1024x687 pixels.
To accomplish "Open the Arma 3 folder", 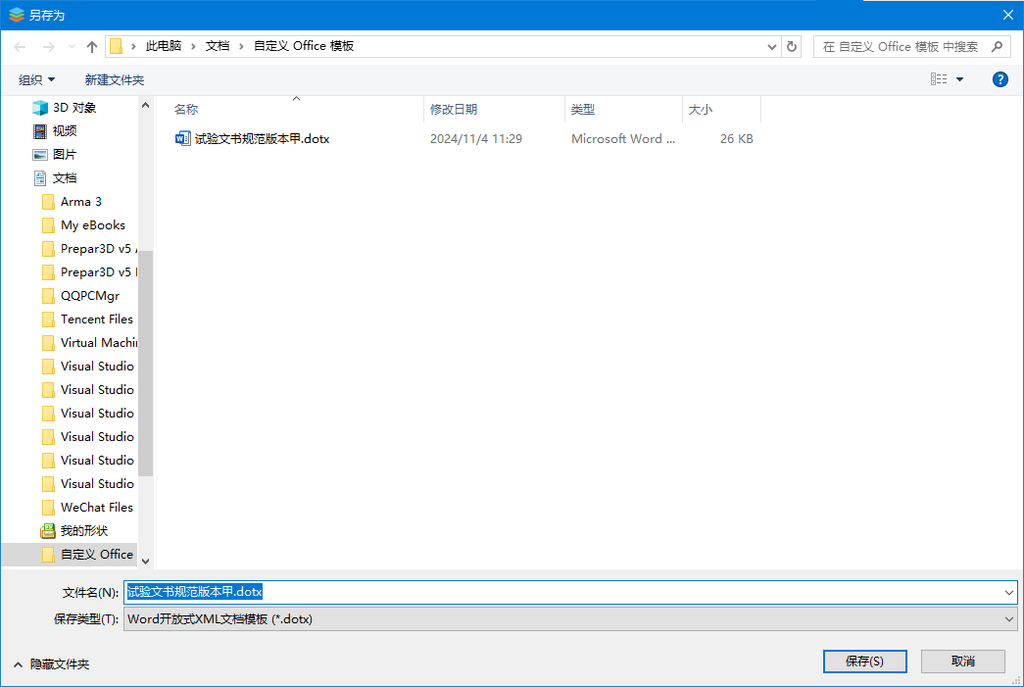I will click(x=81, y=202).
